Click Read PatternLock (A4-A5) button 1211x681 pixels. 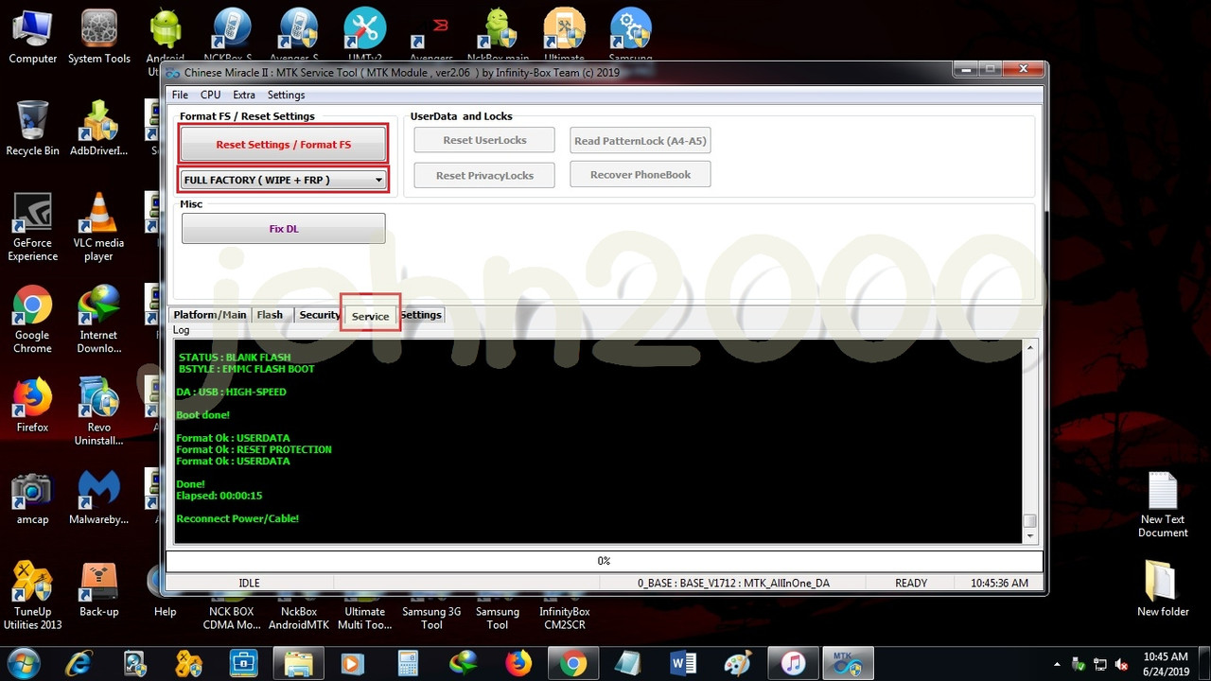pyautogui.click(x=640, y=141)
